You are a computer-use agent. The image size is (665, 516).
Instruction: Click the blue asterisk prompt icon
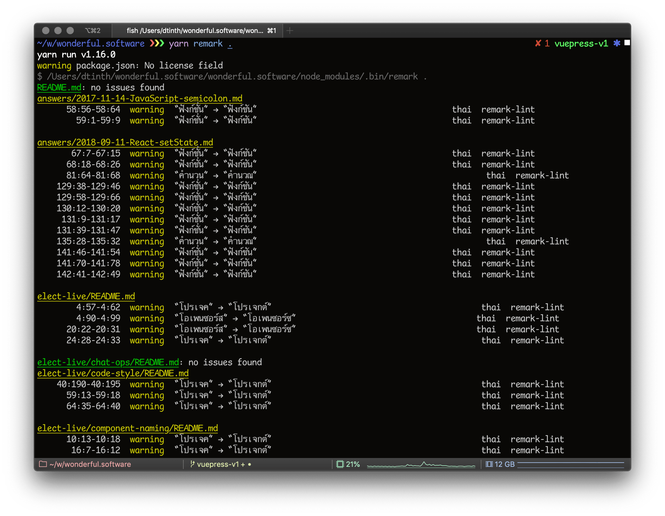pos(617,43)
